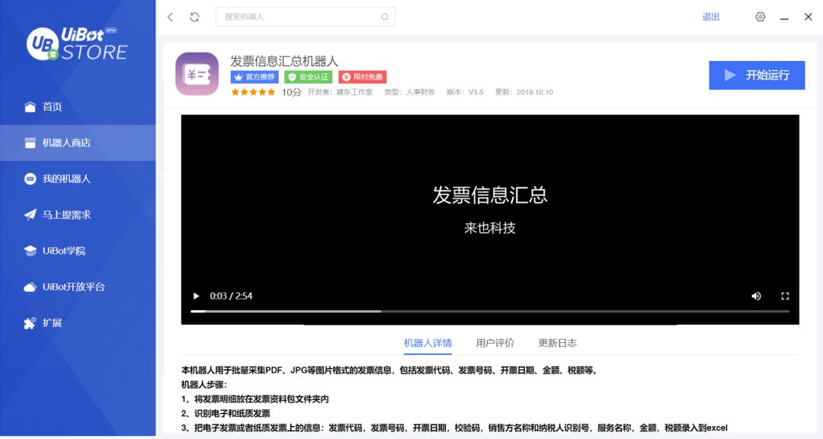Viewport: 823px width, 439px height.
Task: Switch to 机器人详情 tab
Action: (428, 343)
